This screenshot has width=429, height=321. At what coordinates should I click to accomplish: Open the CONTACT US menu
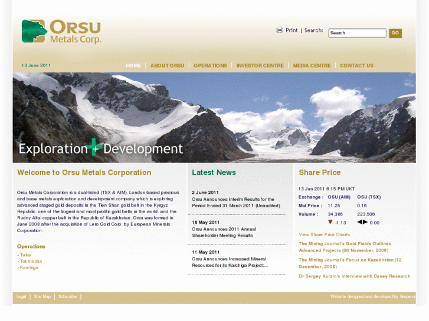point(356,65)
